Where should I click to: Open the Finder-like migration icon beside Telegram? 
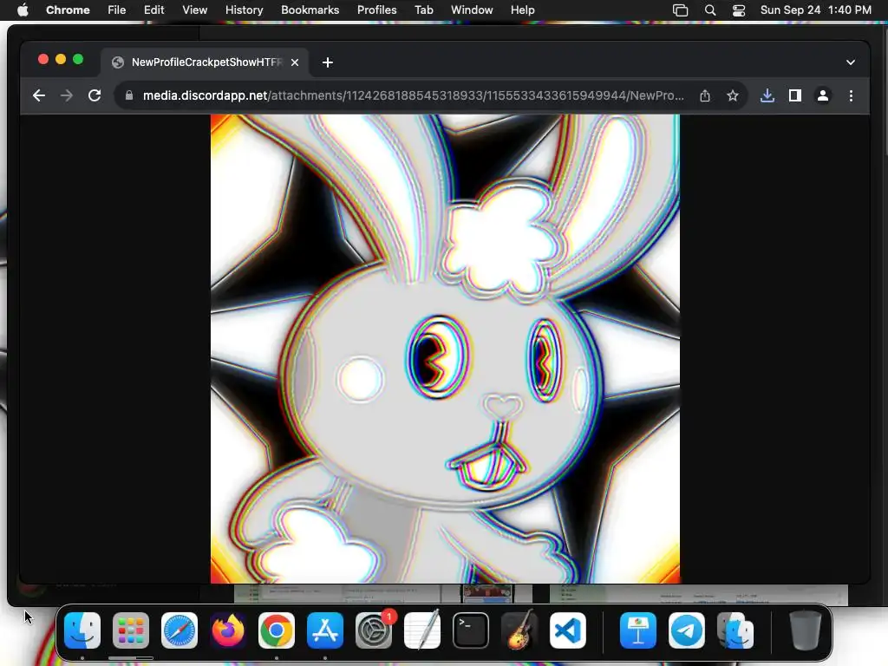point(735,630)
